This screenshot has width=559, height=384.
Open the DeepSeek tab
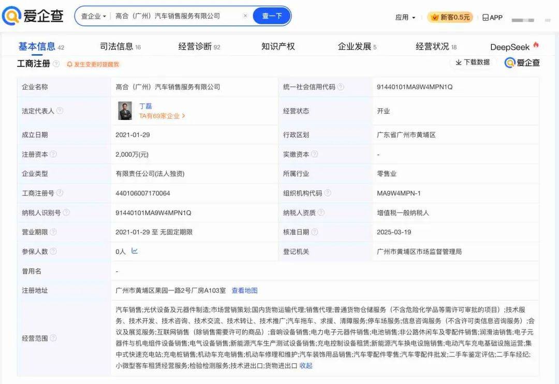514,47
